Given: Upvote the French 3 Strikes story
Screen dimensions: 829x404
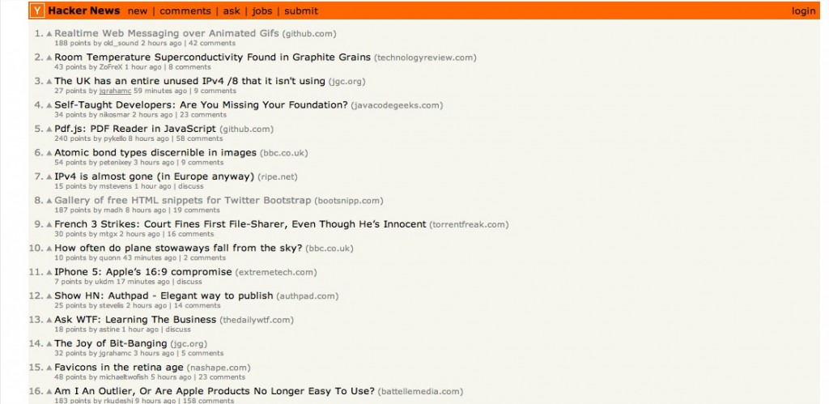Looking at the screenshot, I should pyautogui.click(x=49, y=225).
